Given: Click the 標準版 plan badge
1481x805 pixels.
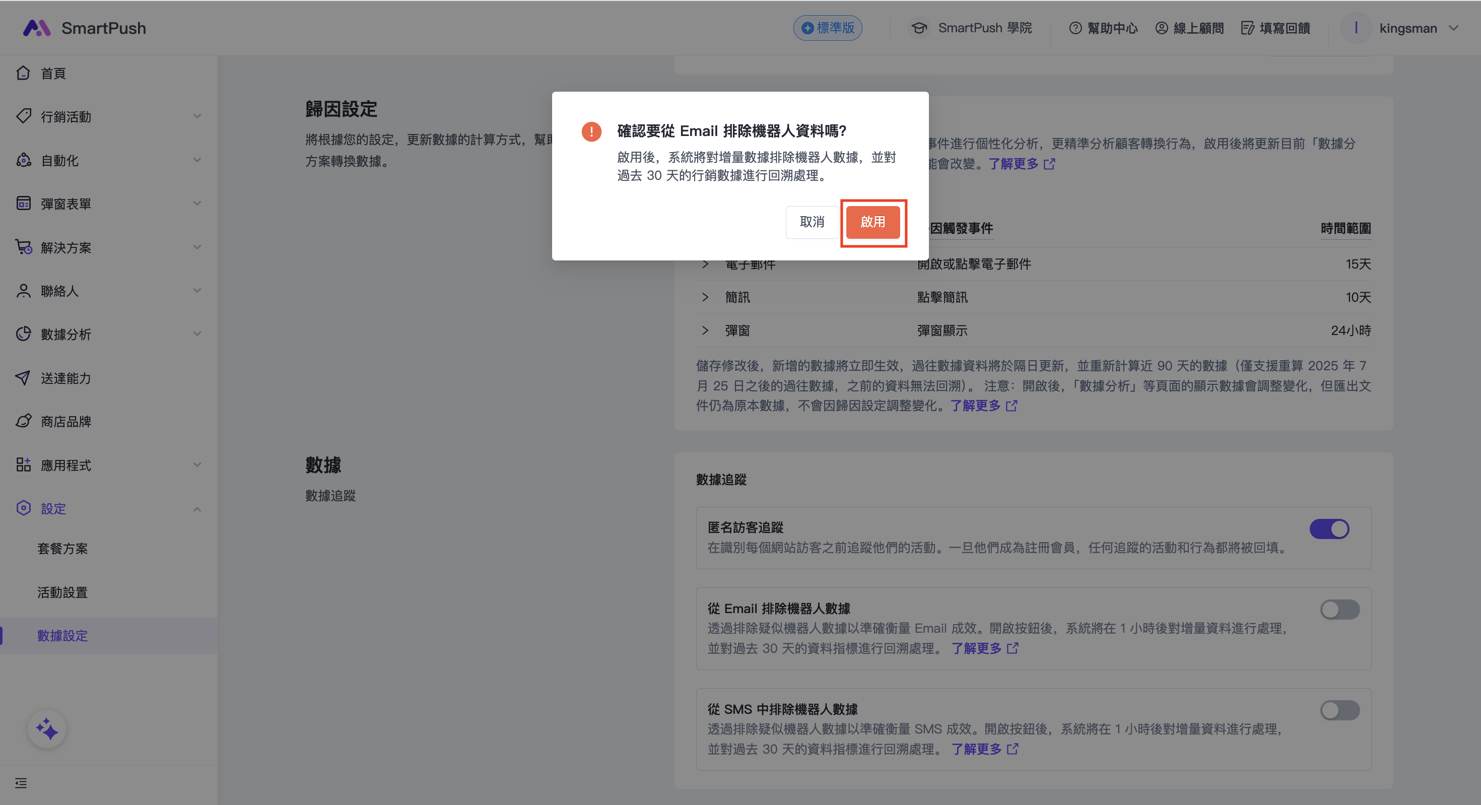Looking at the screenshot, I should 828,28.
